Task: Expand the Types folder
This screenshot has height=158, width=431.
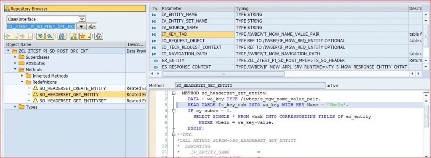Action: pyautogui.click(x=15, y=107)
